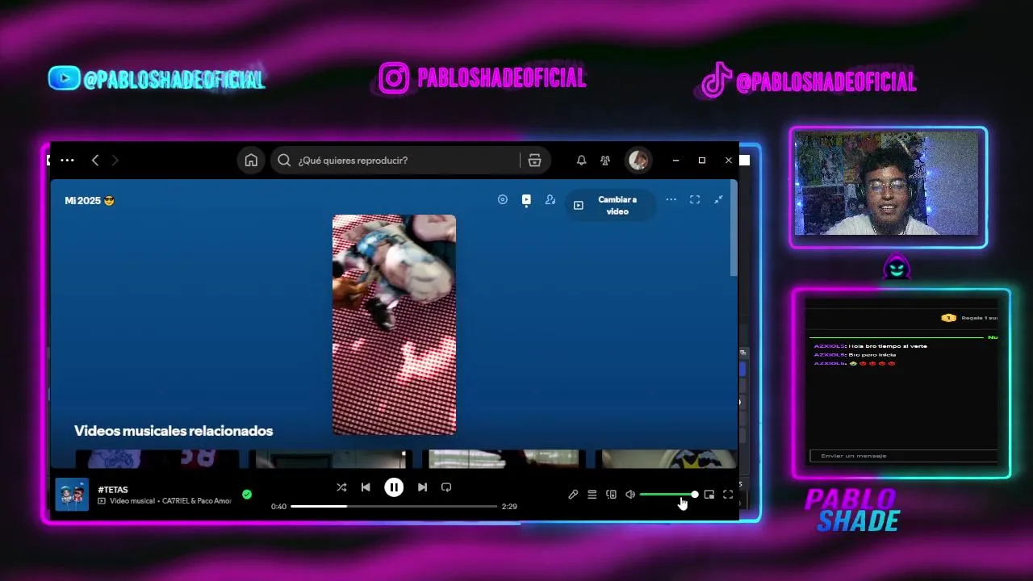Click the '#TETAS' song title

[x=113, y=490]
